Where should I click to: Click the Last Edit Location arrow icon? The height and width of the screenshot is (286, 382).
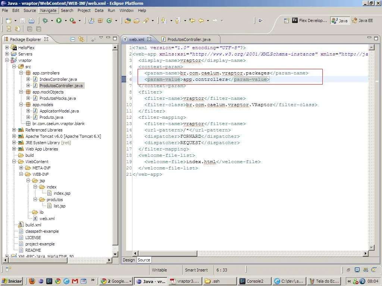[192, 20]
